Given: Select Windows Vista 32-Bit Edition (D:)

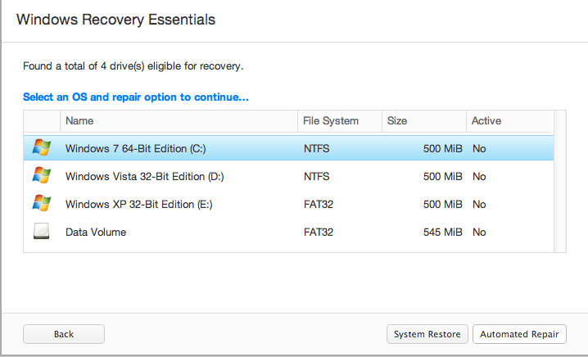Looking at the screenshot, I should tap(144, 177).
